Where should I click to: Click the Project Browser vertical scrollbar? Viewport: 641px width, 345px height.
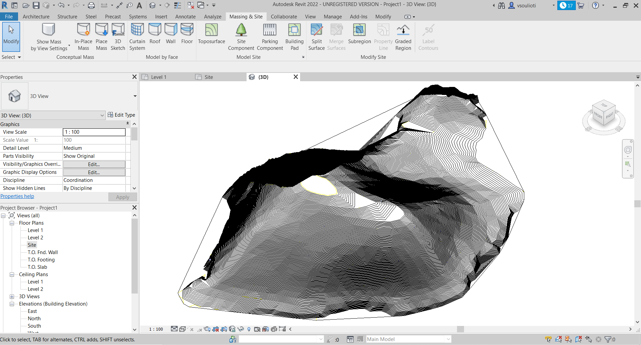[x=134, y=256]
